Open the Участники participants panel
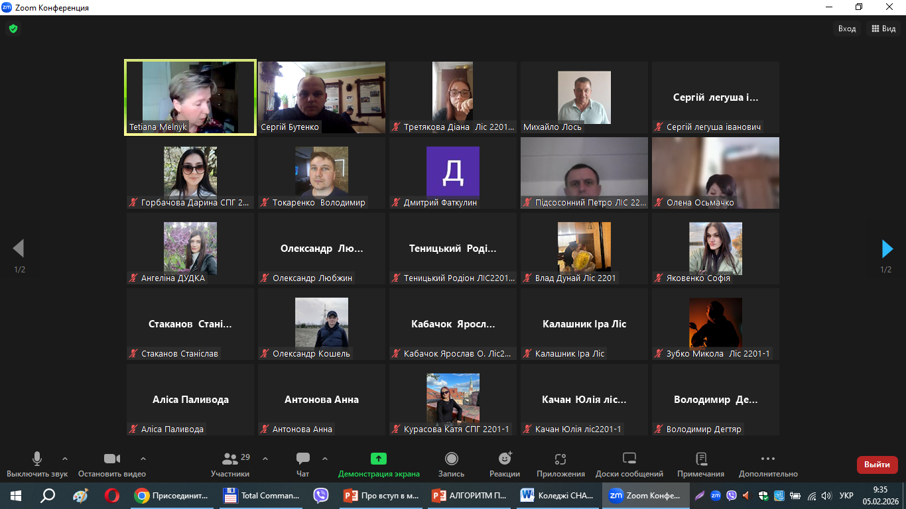906x509 pixels. 230,464
